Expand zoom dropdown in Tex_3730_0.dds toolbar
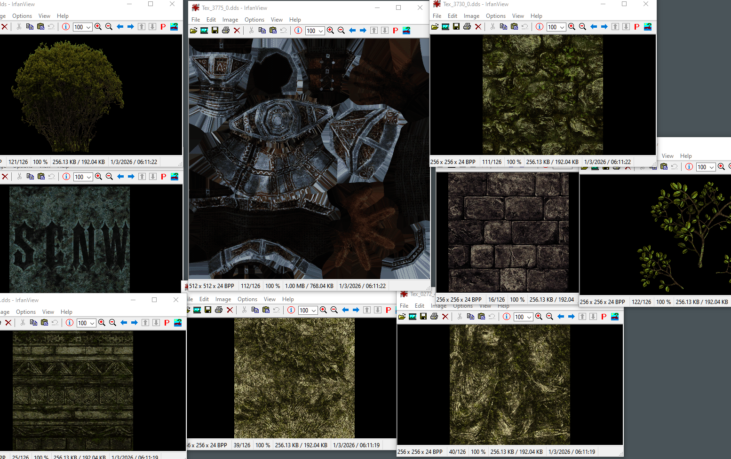Image resolution: width=731 pixels, height=459 pixels. pyautogui.click(x=562, y=27)
